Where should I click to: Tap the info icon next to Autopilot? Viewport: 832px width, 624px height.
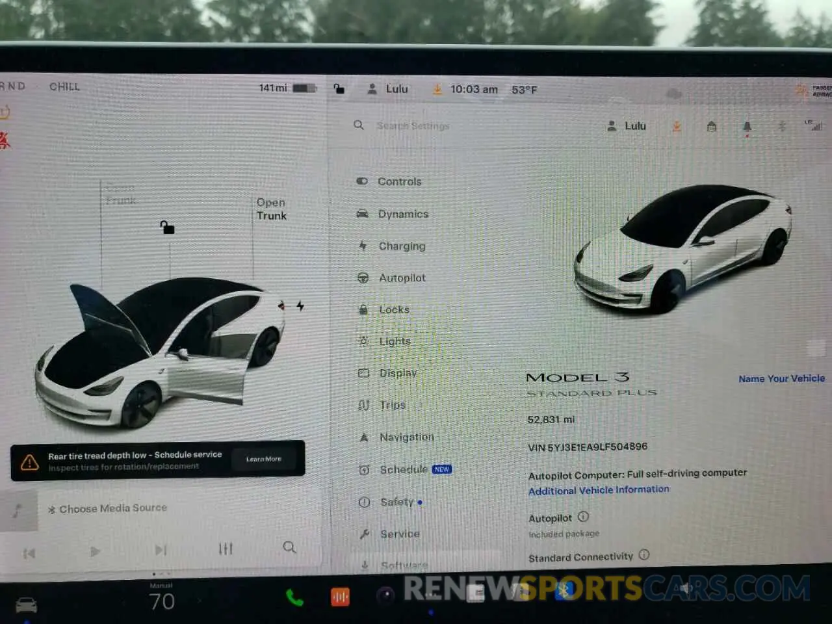[x=583, y=517]
